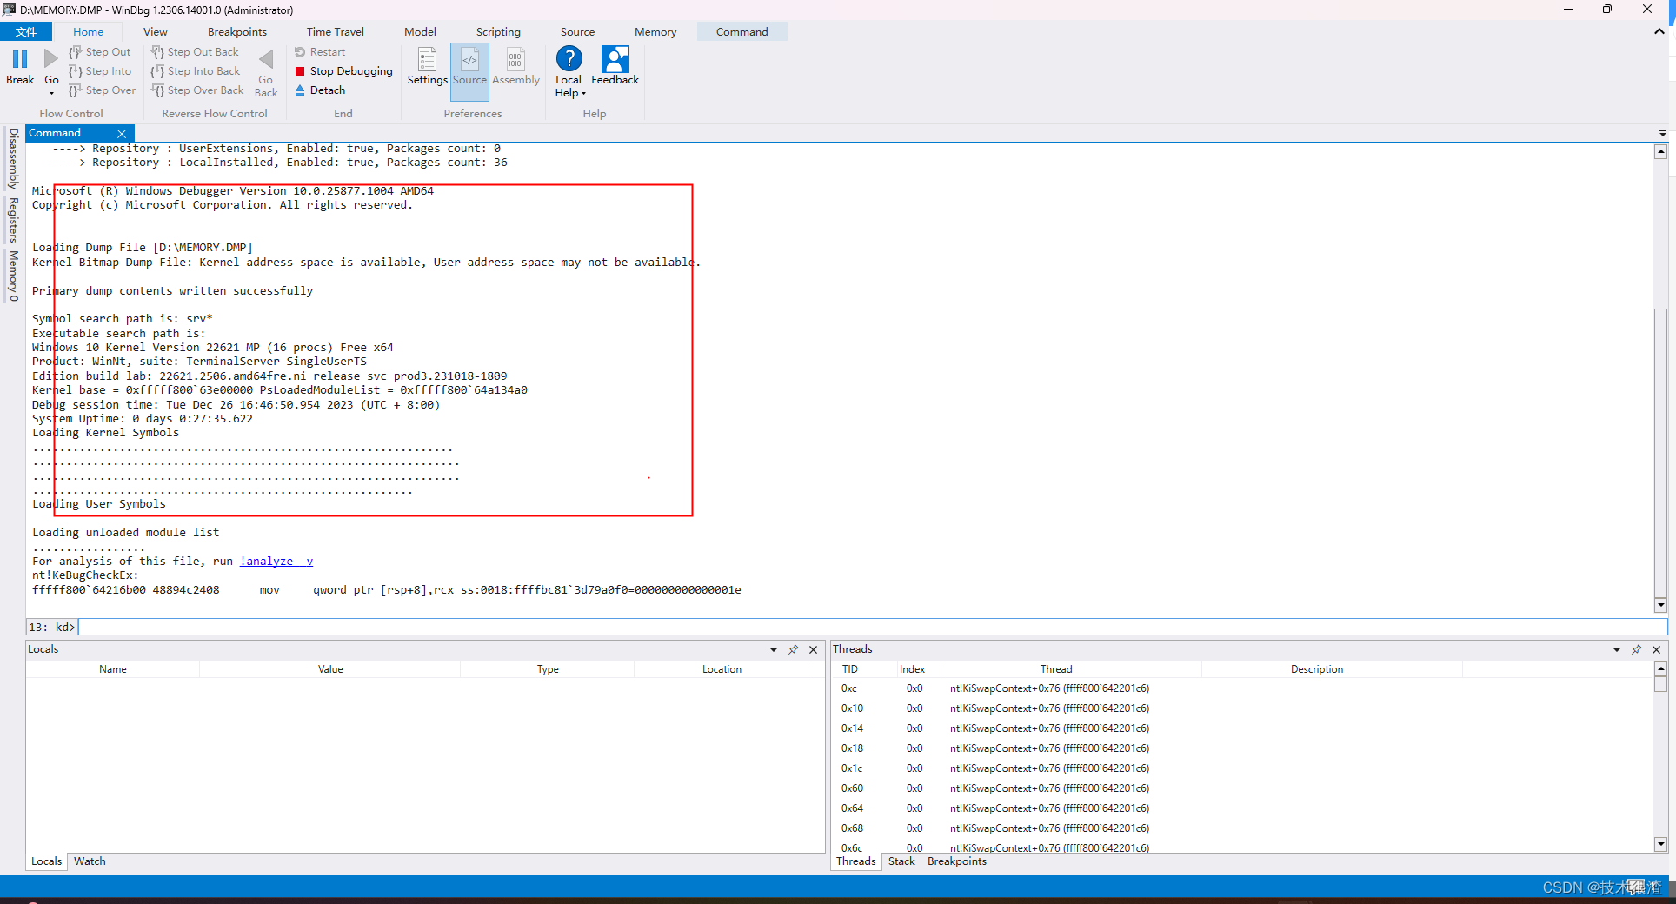Click Step Out in Flow Control

100,52
